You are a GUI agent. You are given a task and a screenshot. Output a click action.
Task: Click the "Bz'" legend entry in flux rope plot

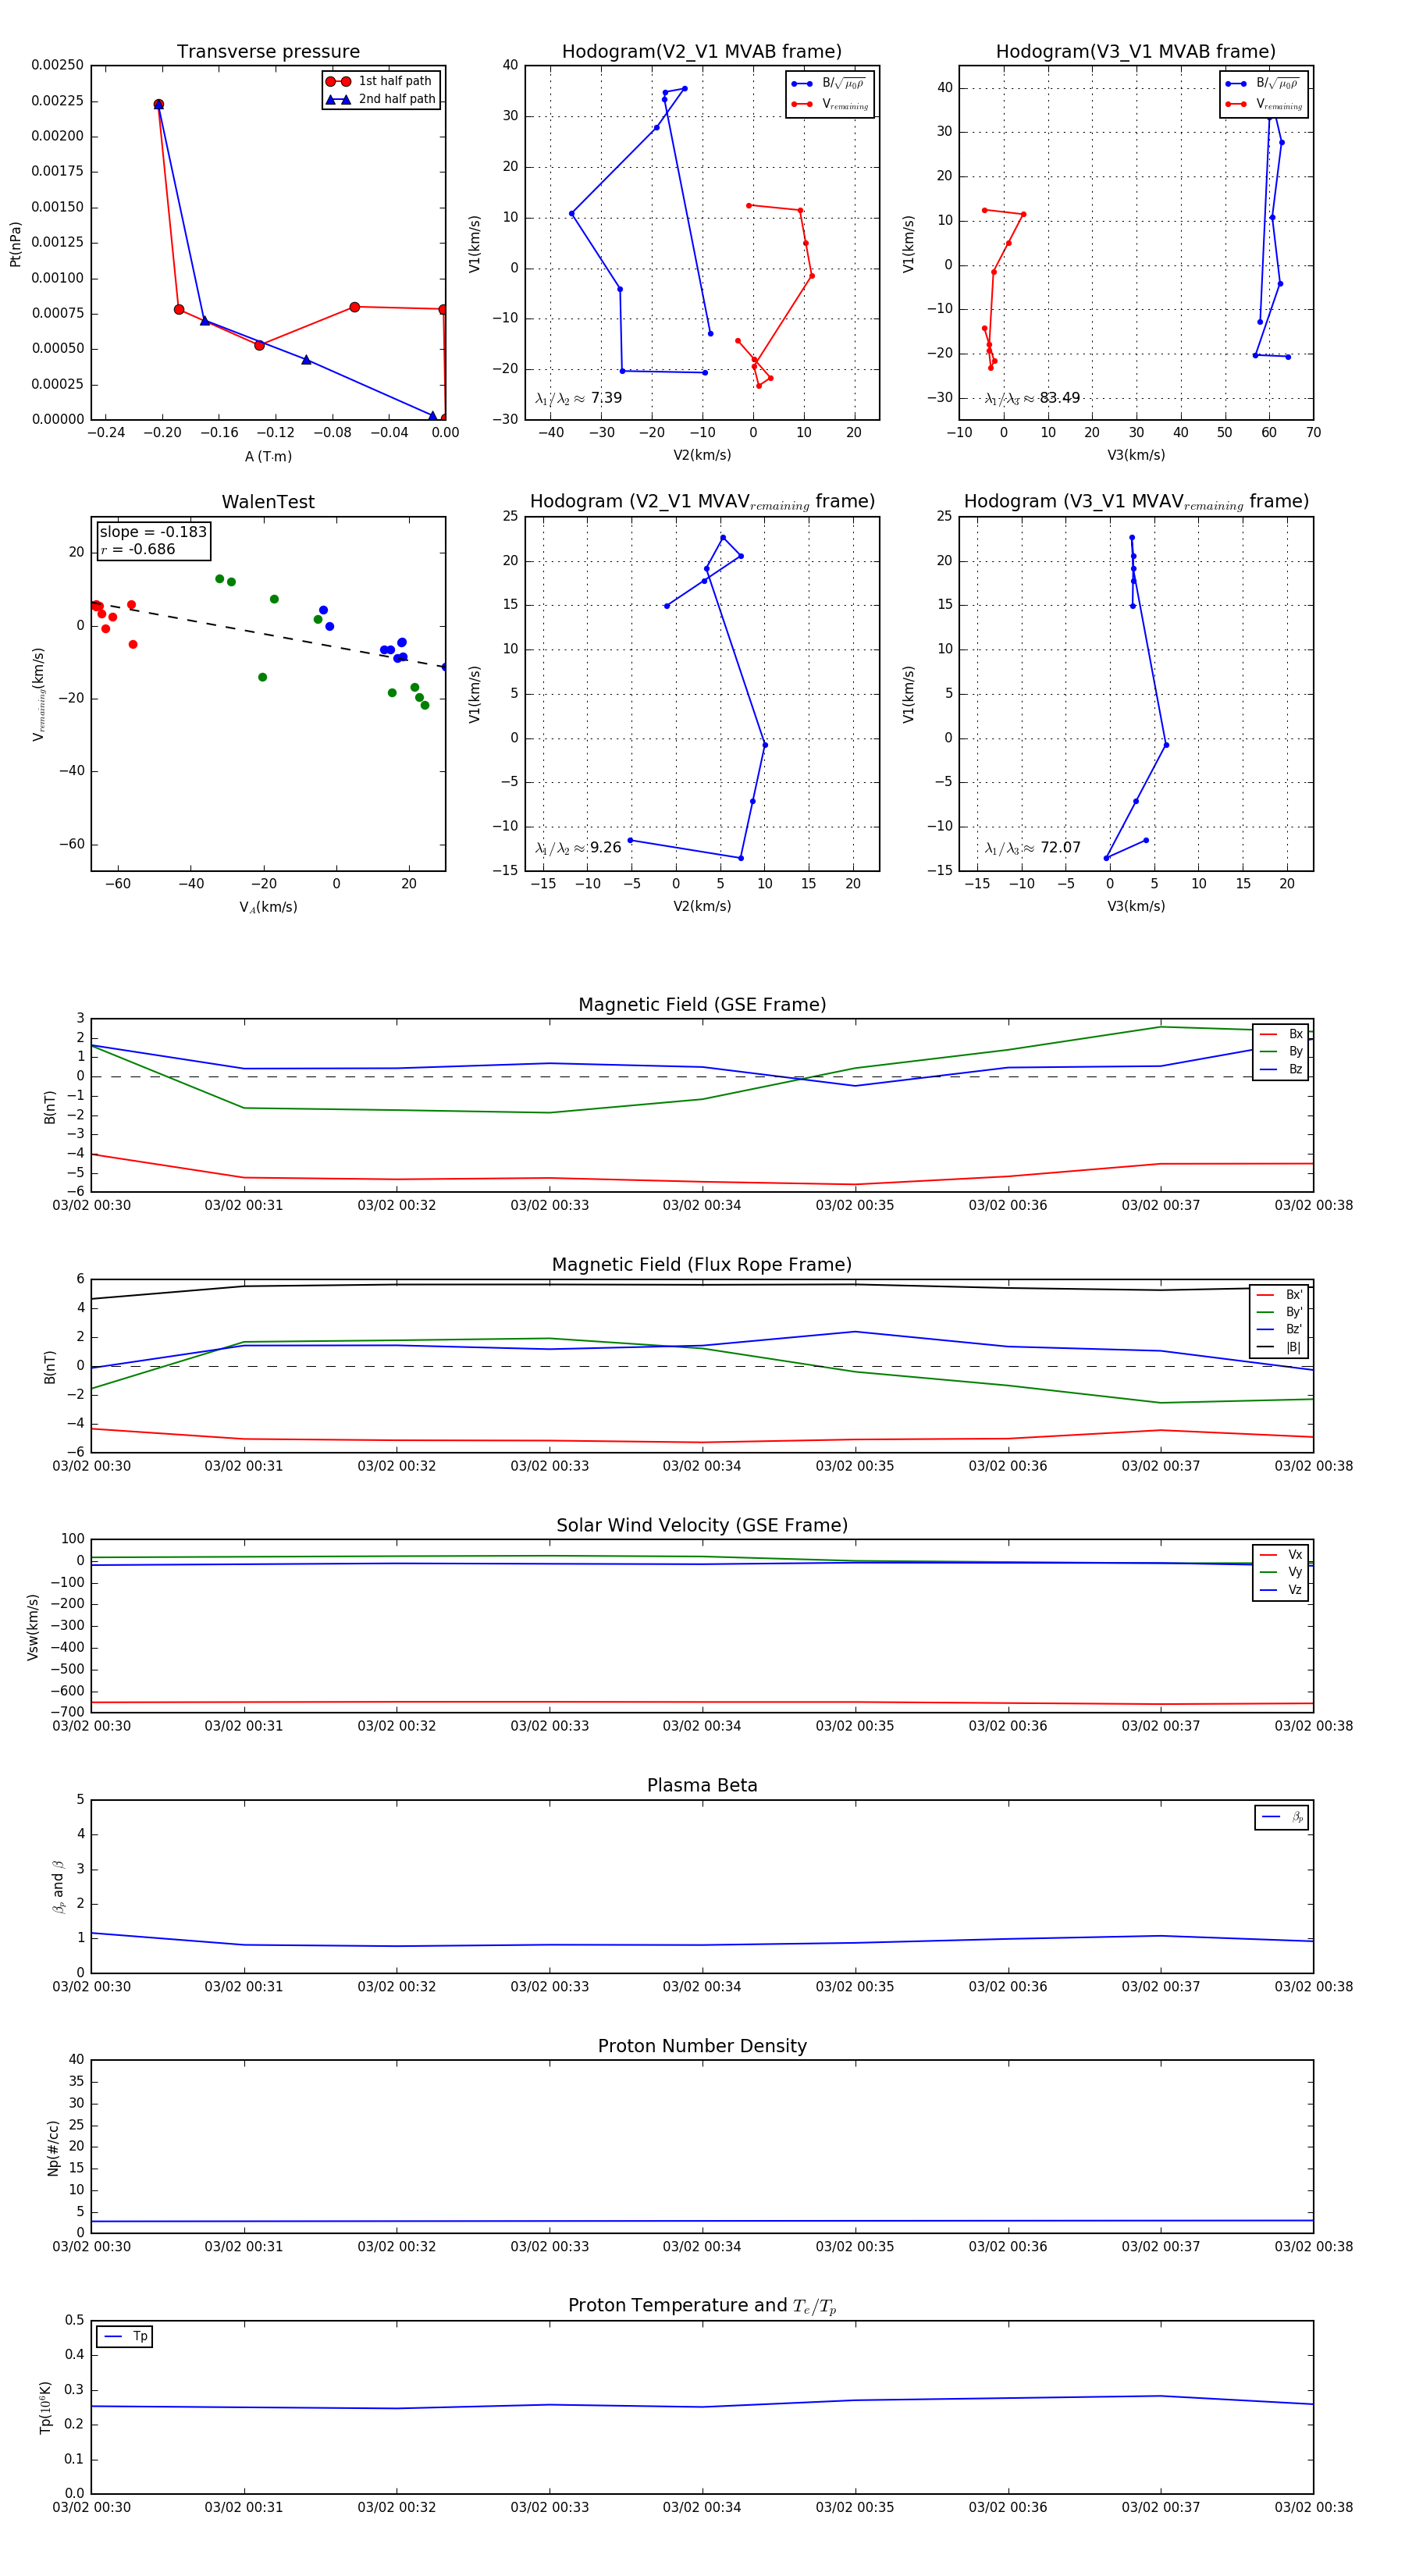pyautogui.click(x=1280, y=1329)
